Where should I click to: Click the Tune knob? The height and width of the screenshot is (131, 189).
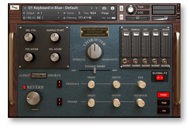(131, 10)
